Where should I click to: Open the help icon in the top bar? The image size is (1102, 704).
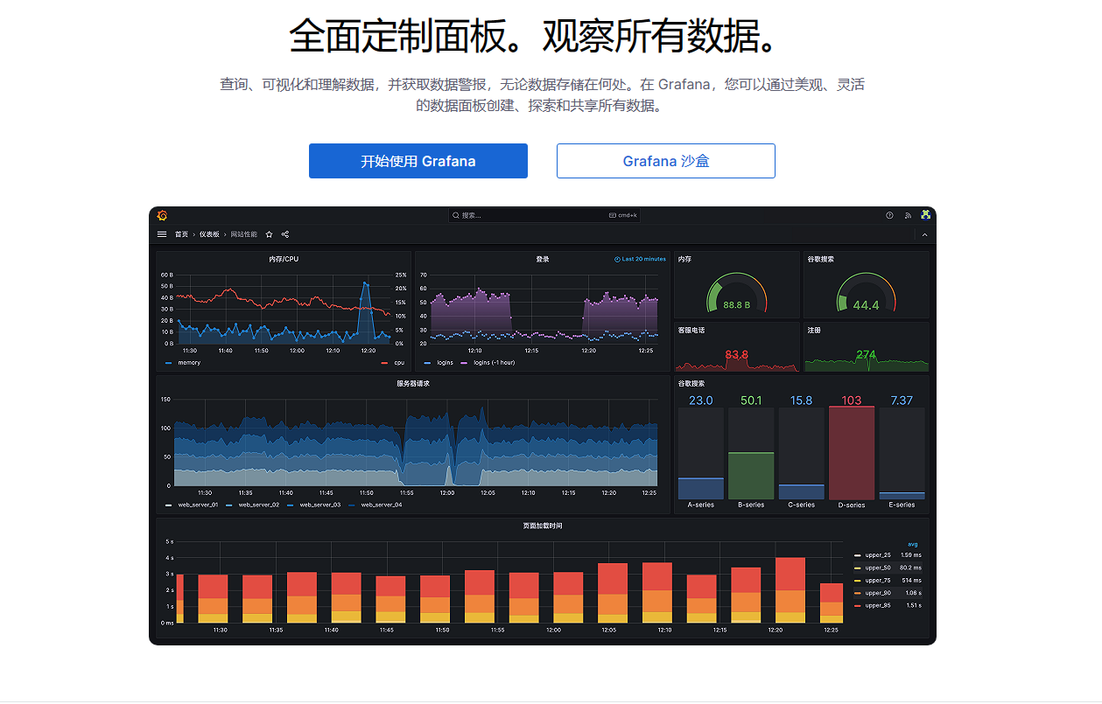click(x=889, y=215)
